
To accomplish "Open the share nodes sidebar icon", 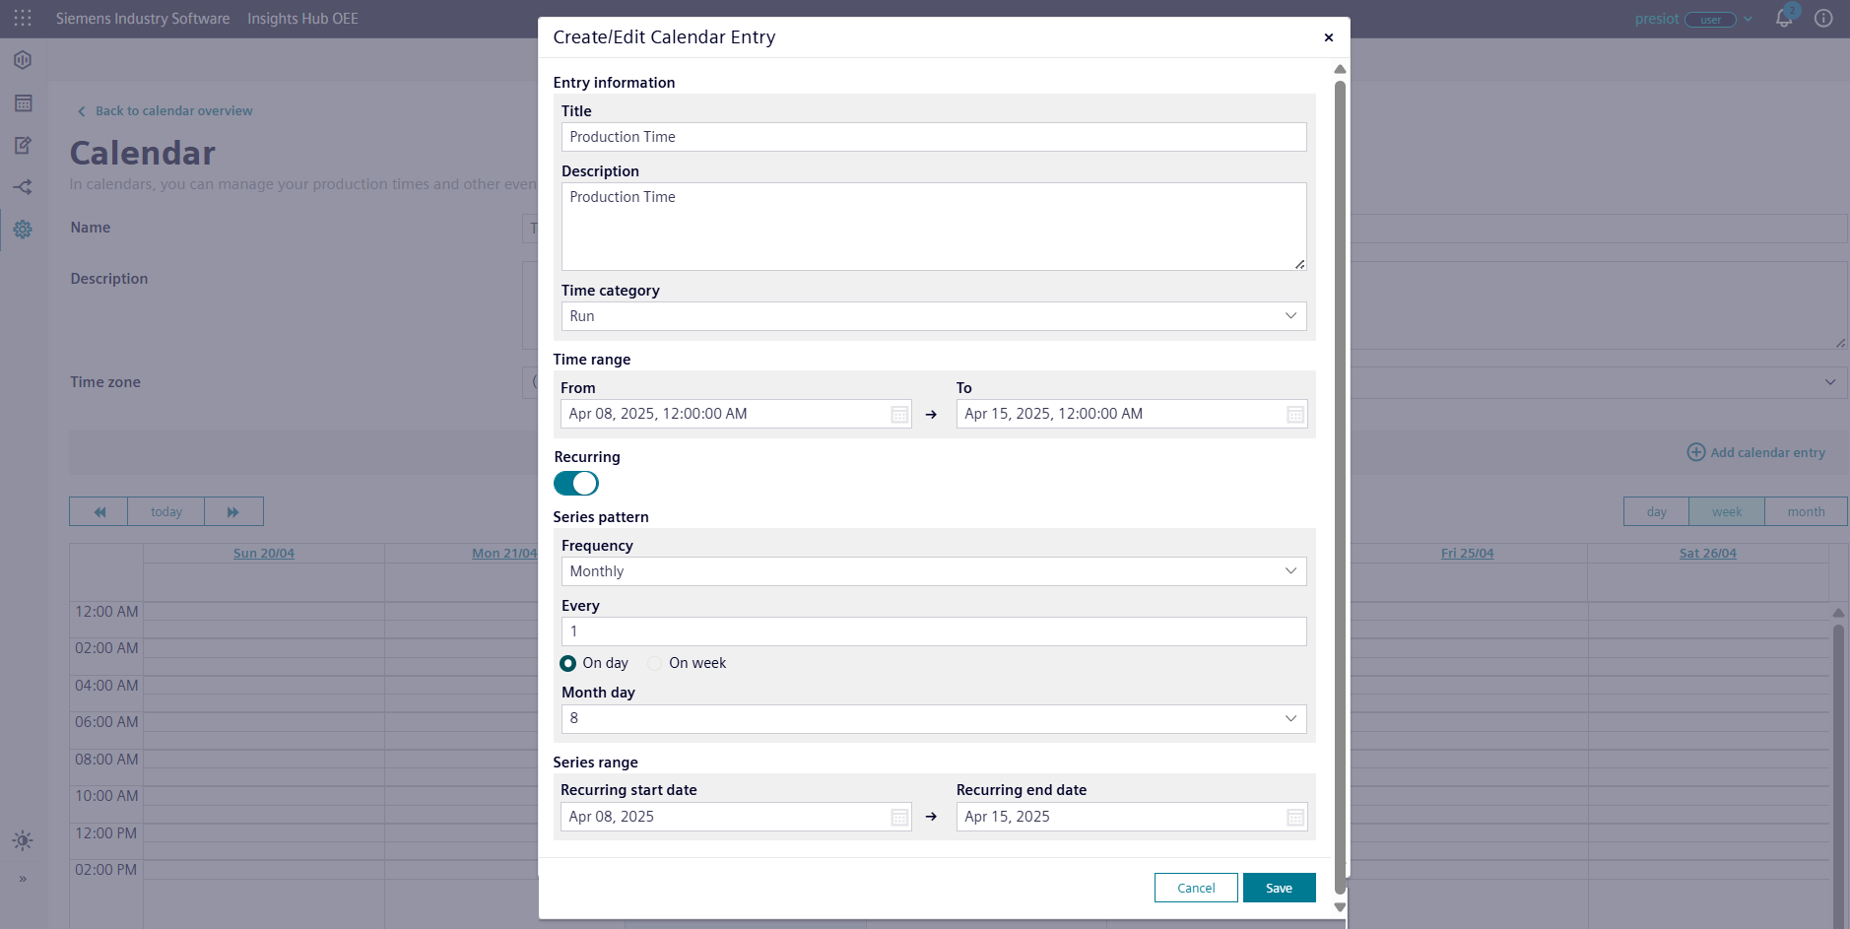I will coord(23,187).
